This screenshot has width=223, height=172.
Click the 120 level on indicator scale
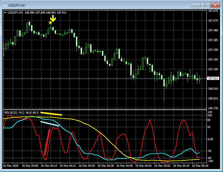pos(210,112)
